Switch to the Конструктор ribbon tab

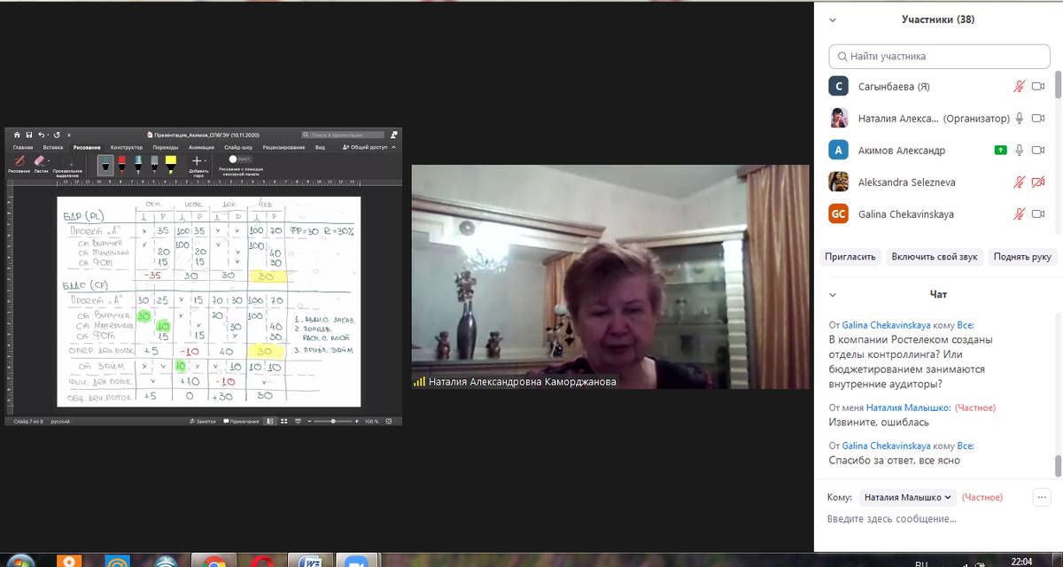(127, 147)
